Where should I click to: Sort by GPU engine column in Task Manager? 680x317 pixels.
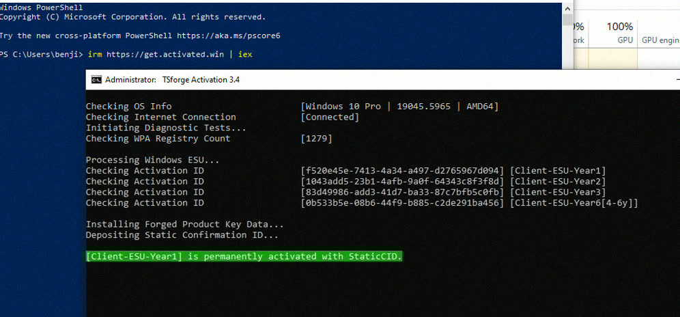660,40
